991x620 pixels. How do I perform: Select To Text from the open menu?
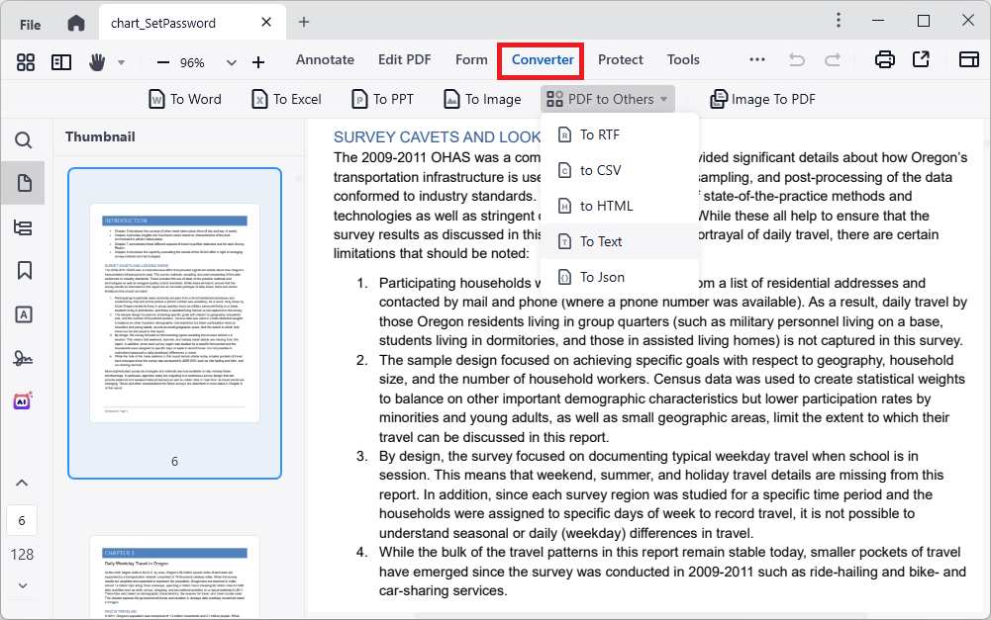point(603,240)
